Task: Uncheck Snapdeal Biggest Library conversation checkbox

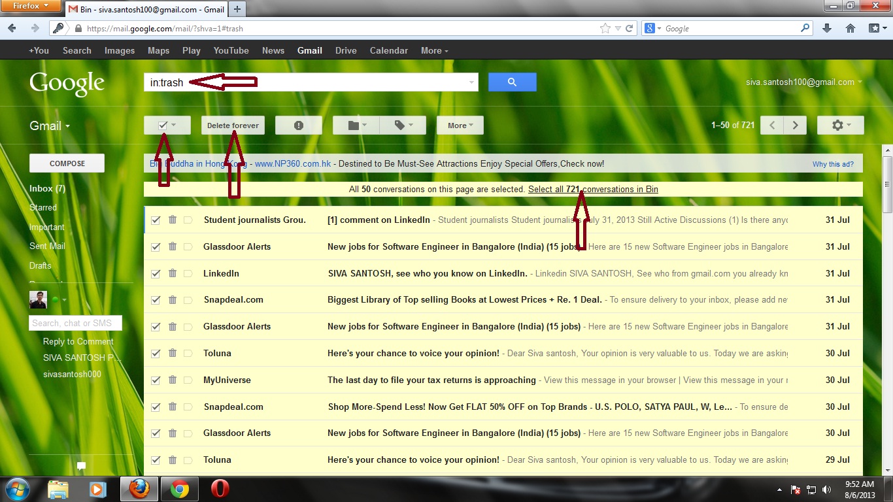Action: coord(156,300)
